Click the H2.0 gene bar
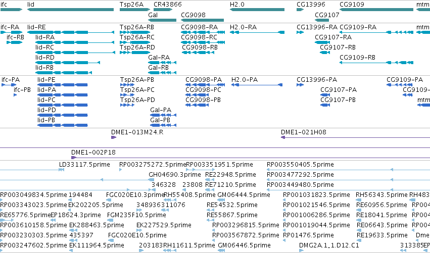430x253 pixels. point(257,10)
